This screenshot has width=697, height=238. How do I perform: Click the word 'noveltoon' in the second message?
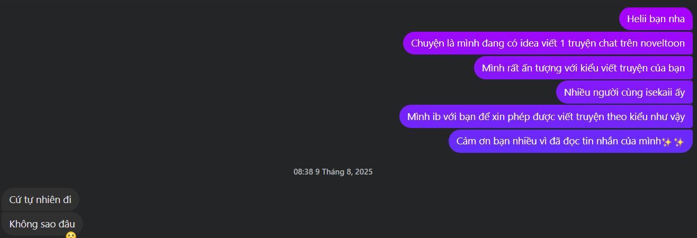coord(663,43)
